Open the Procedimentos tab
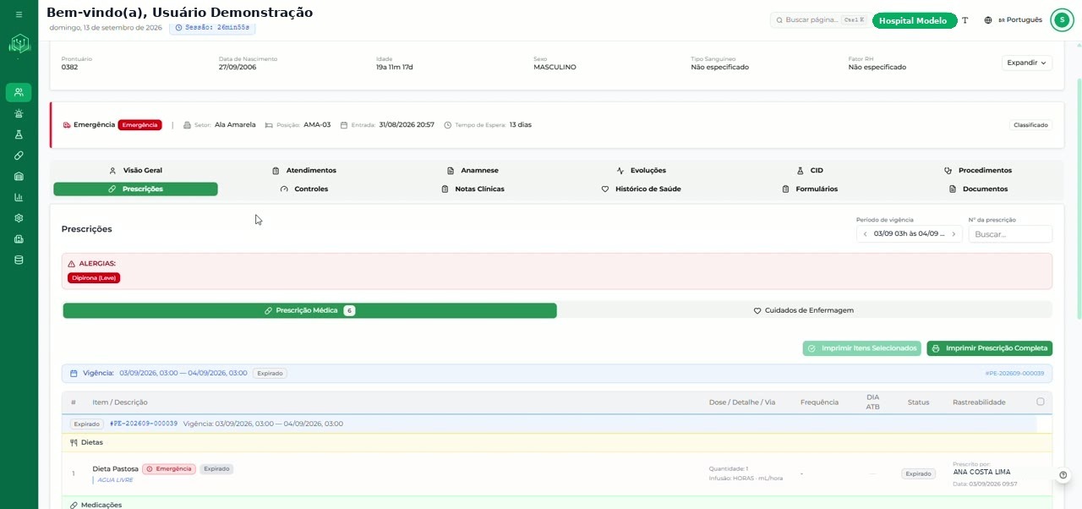This screenshot has width=1082, height=509. point(978,171)
